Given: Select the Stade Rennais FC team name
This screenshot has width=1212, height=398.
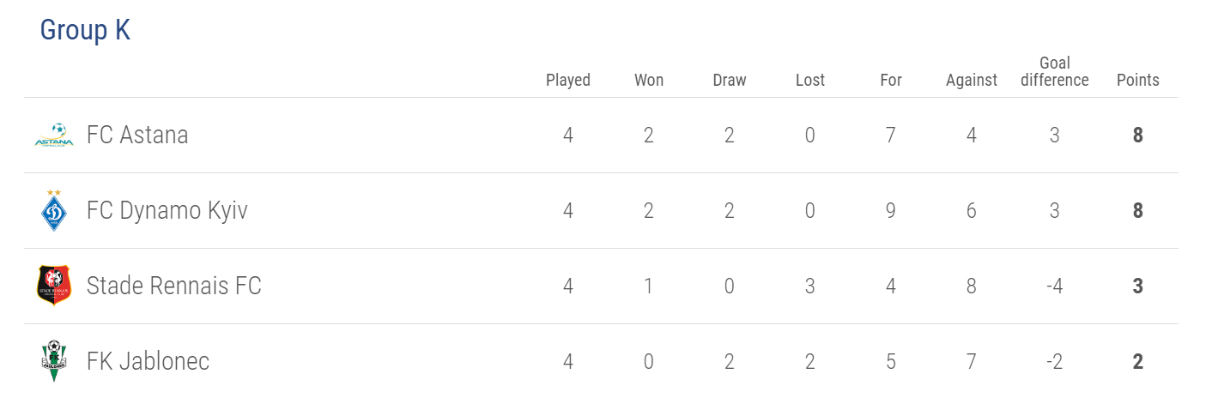Looking at the screenshot, I should [173, 286].
